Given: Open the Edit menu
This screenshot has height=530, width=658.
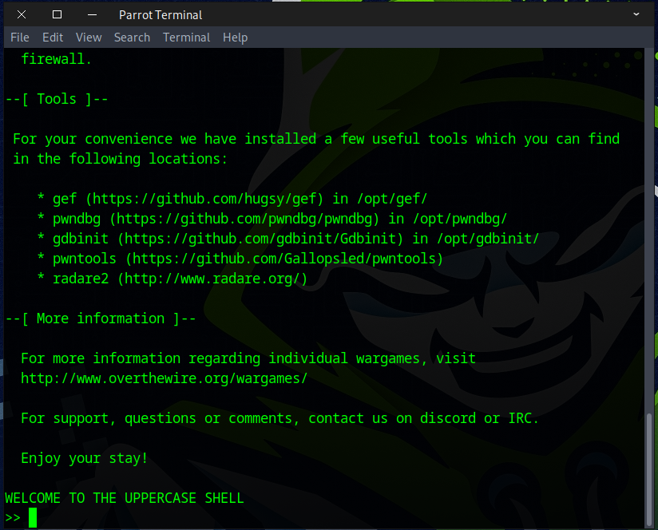Looking at the screenshot, I should tap(53, 38).
